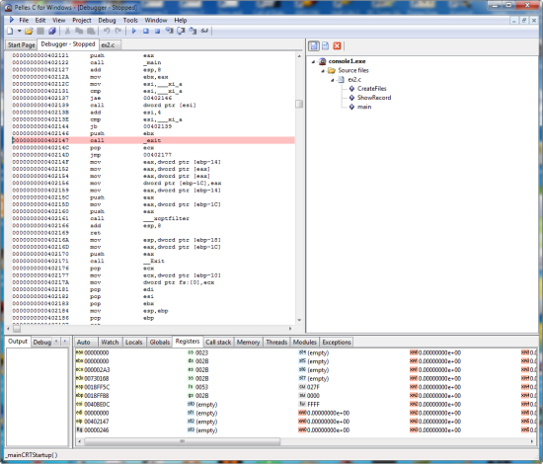Viewport: 543px width, 464px height.
Task: Open the Window menu
Action: [156, 20]
